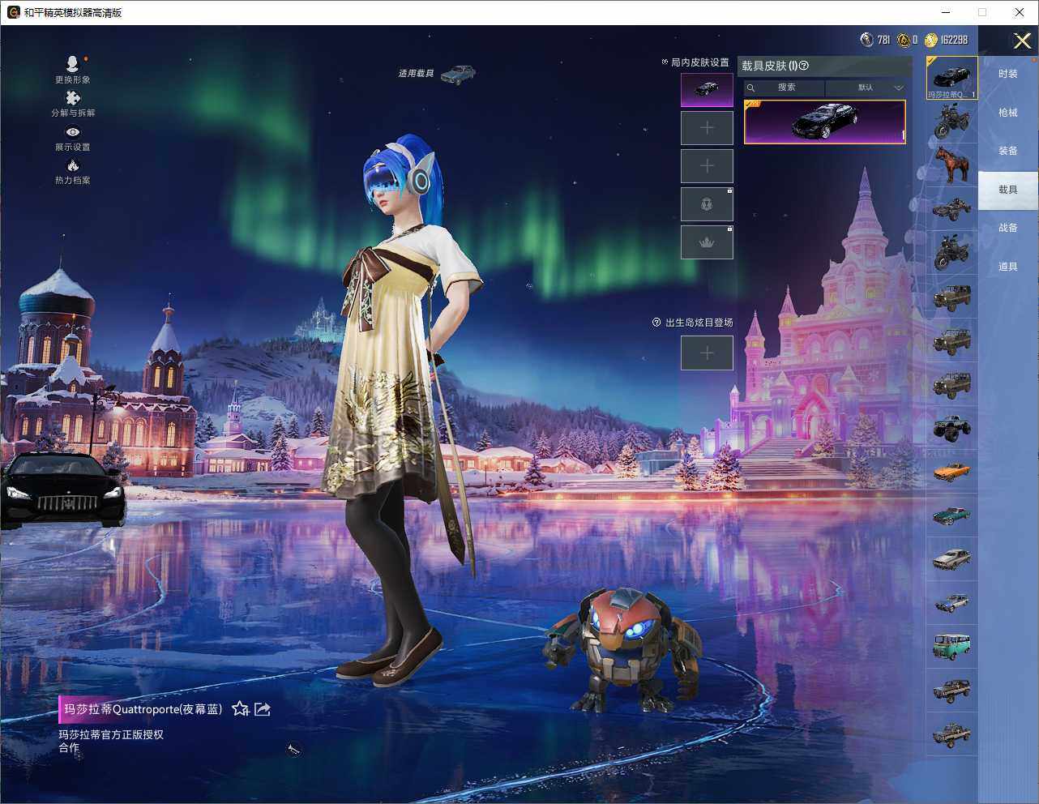The width and height of the screenshot is (1039, 804).
Task: Toggle 展示设置 eye icon
Action: [x=73, y=132]
